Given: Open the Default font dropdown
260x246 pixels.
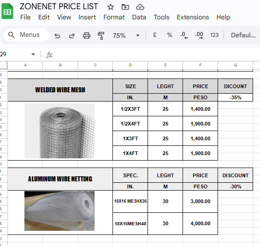Looking at the screenshot, I should coord(243,35).
